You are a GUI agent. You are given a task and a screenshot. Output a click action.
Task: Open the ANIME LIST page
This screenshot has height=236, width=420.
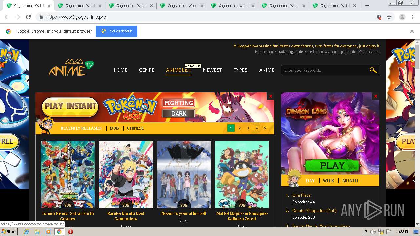click(178, 70)
